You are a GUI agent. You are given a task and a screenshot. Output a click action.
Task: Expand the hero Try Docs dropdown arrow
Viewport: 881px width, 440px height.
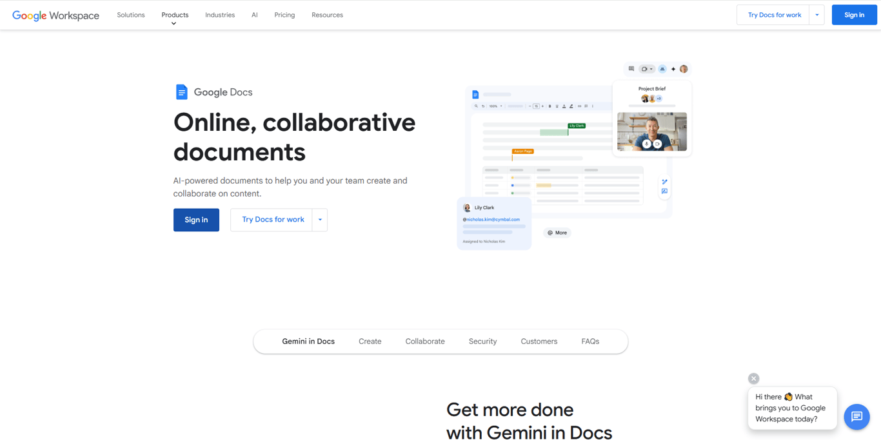(x=320, y=220)
